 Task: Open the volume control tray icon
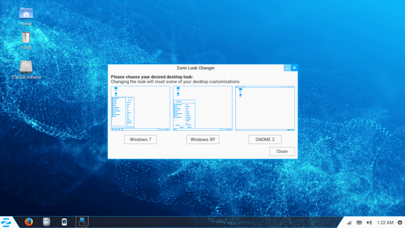coord(369,222)
